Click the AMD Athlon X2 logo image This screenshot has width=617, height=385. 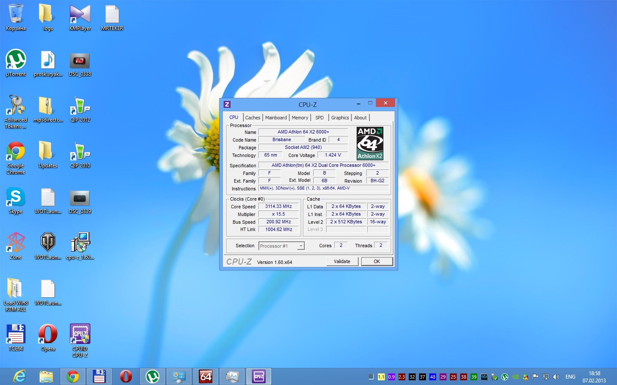point(370,143)
